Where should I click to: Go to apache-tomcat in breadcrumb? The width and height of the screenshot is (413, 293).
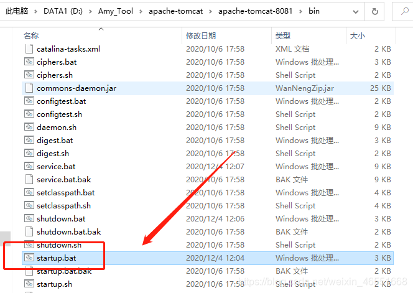(175, 11)
